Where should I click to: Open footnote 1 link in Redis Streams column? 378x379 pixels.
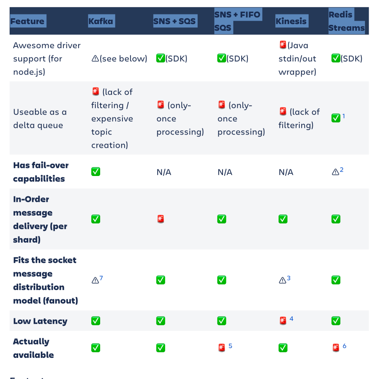click(344, 116)
